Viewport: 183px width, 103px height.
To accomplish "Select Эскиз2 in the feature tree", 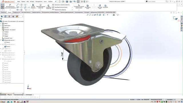I will [x=8, y=46].
